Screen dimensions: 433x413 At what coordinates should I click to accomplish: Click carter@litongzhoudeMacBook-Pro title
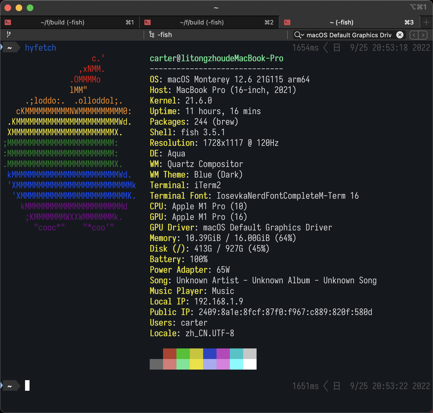pos(216,58)
